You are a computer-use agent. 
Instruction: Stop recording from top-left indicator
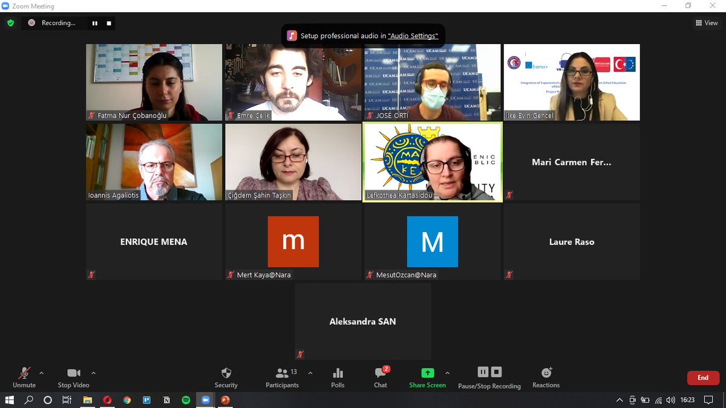[x=109, y=23]
